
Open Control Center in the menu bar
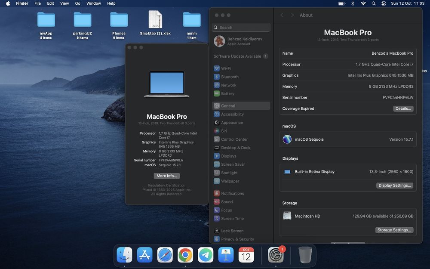[x=384, y=3]
